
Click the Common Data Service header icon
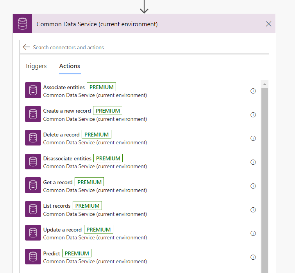tap(22, 24)
